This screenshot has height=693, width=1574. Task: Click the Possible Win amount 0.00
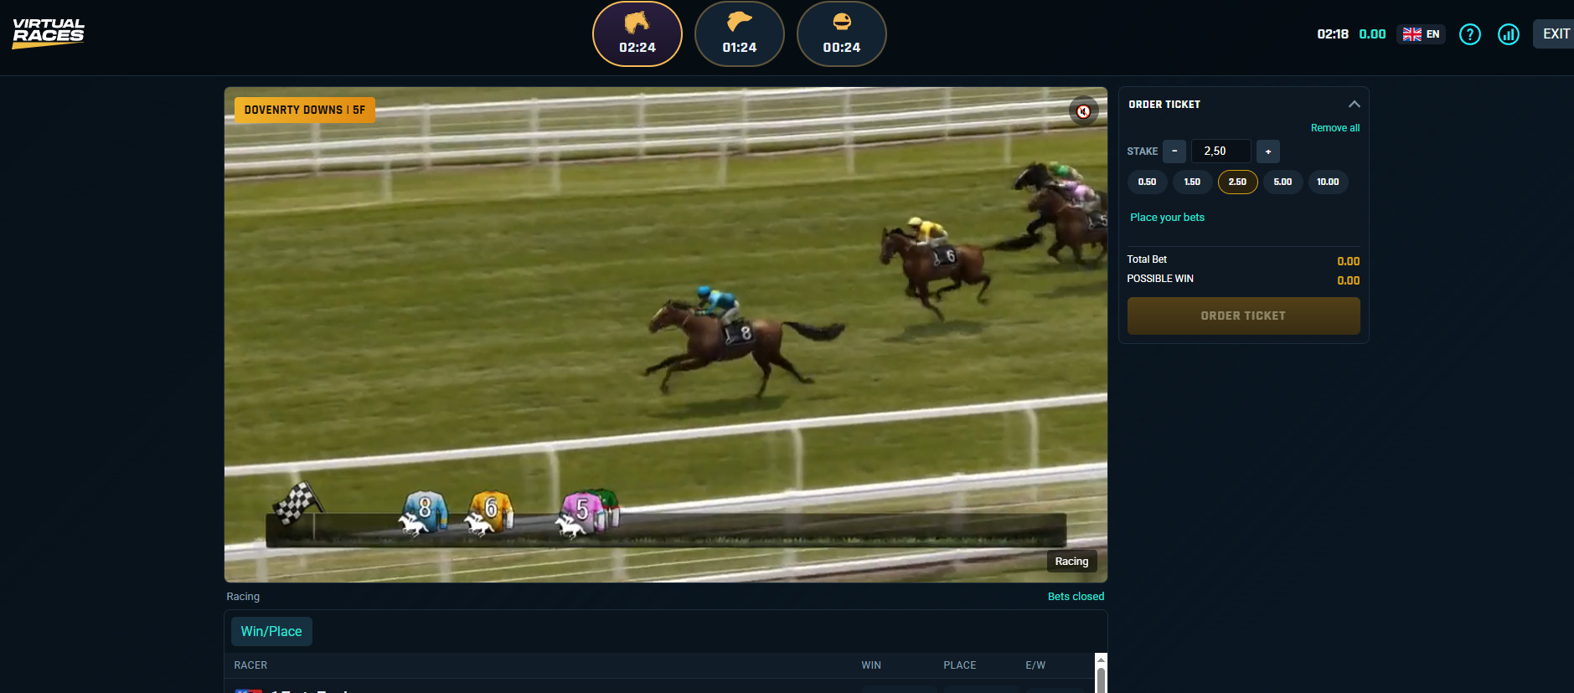1349,280
